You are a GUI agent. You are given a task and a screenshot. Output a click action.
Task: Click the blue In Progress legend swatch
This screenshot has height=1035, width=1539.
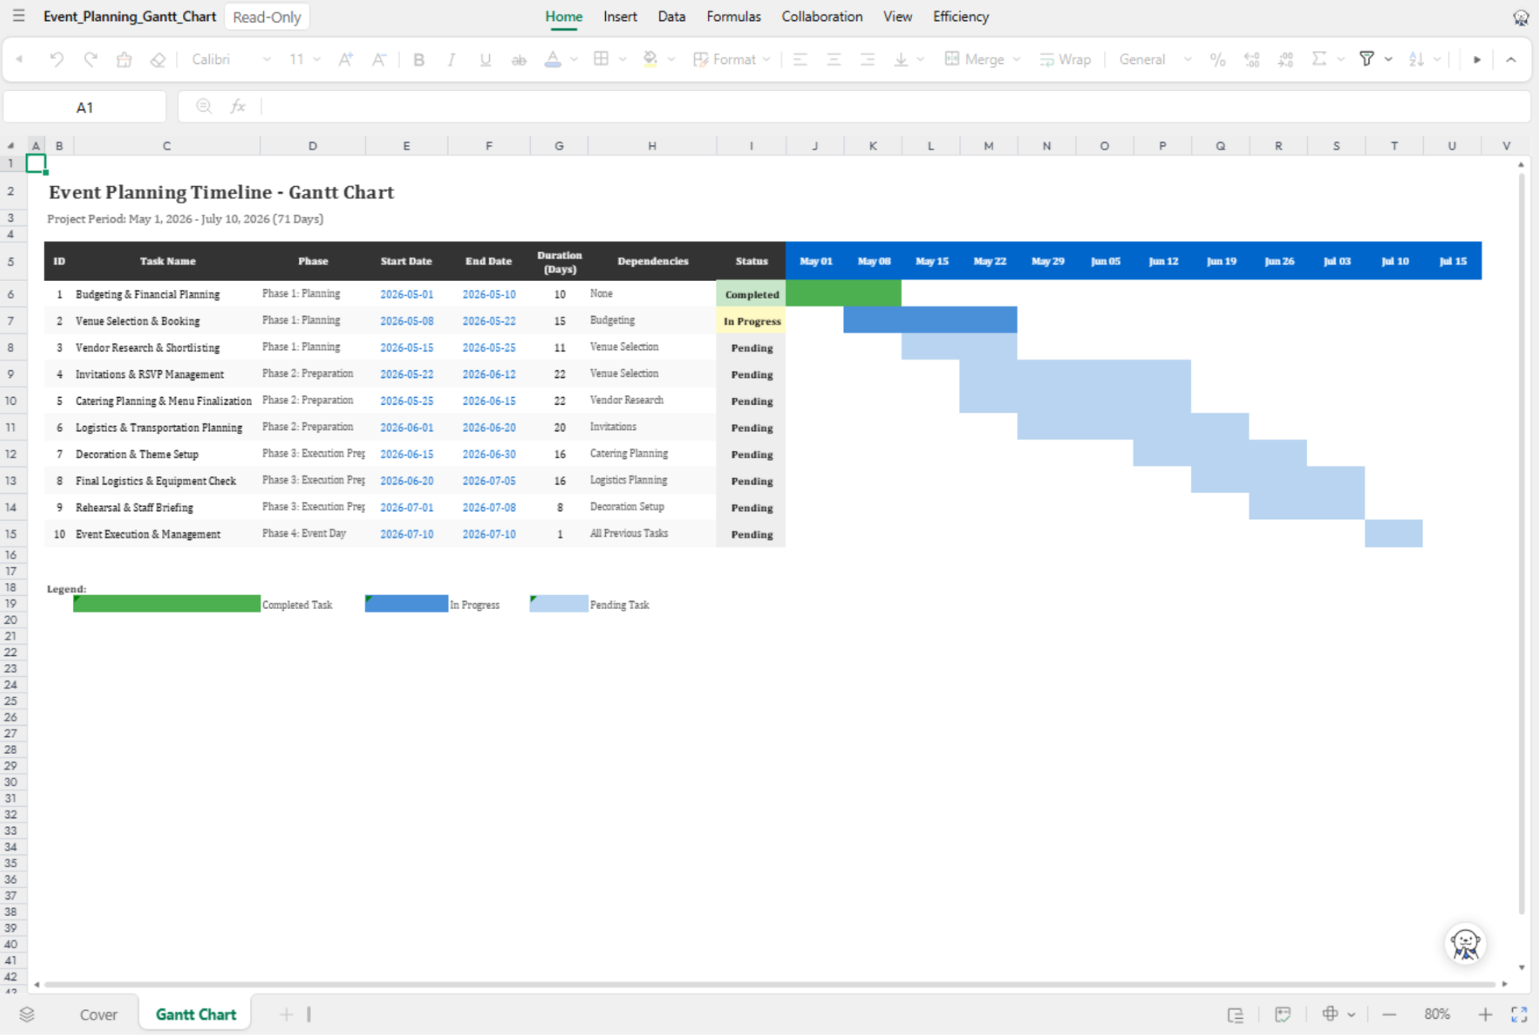click(407, 604)
